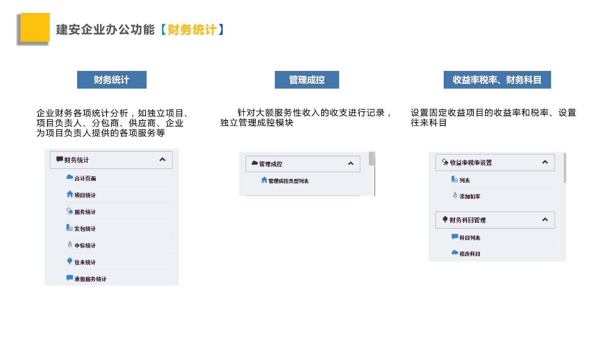Click the tag icon in 收益率税率设置 header

point(445,162)
